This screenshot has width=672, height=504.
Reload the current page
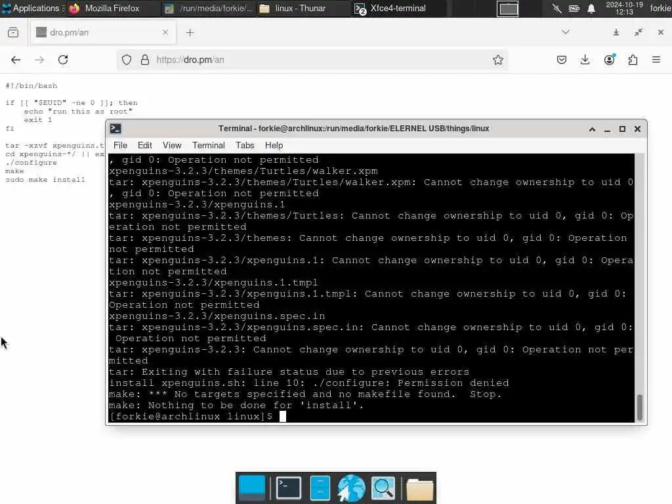coord(63,60)
